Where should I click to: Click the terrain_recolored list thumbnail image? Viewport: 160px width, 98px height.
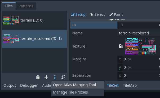point(11,39)
